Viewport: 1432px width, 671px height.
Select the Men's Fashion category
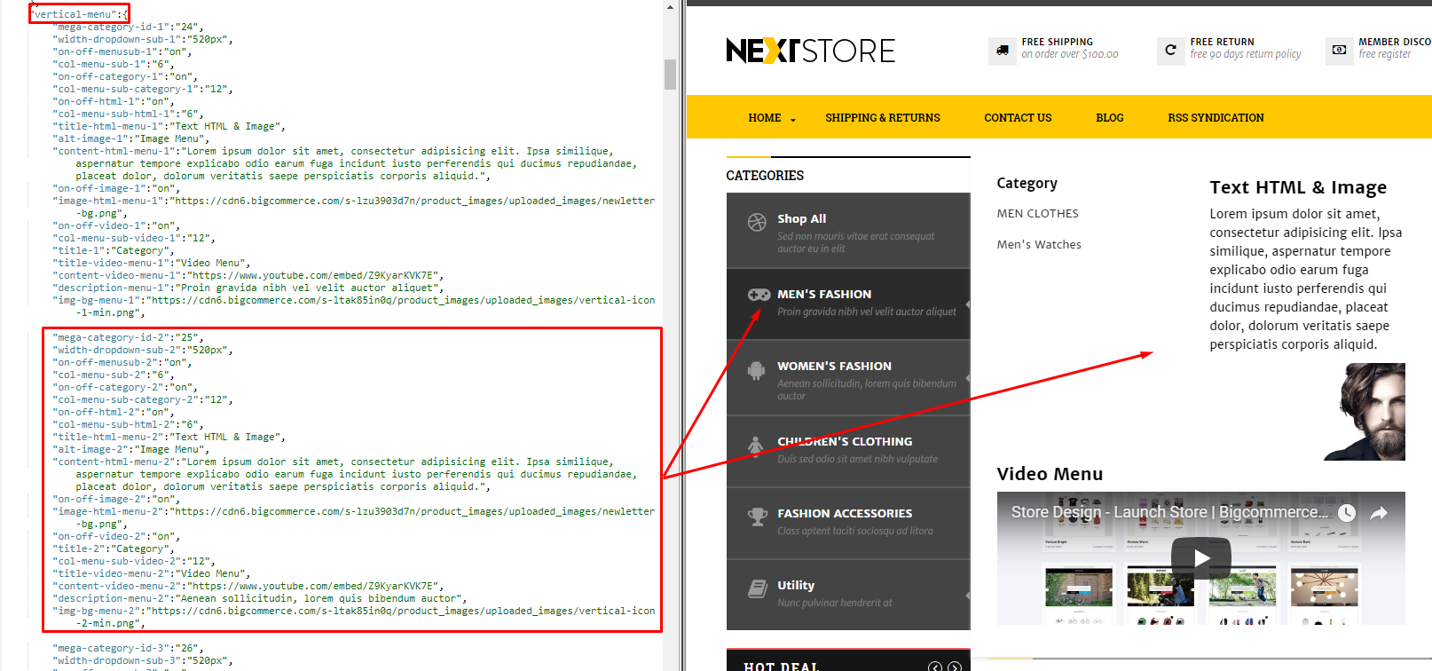(848, 304)
